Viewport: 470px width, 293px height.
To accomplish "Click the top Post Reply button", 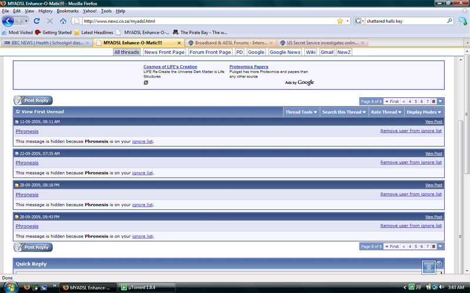I will coord(33,100).
